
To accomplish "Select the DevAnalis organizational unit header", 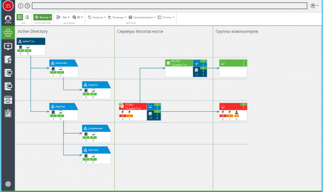I will [x=64, y=63].
